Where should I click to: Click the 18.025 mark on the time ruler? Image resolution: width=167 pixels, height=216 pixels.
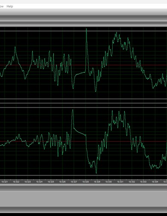[x=51, y=182]
